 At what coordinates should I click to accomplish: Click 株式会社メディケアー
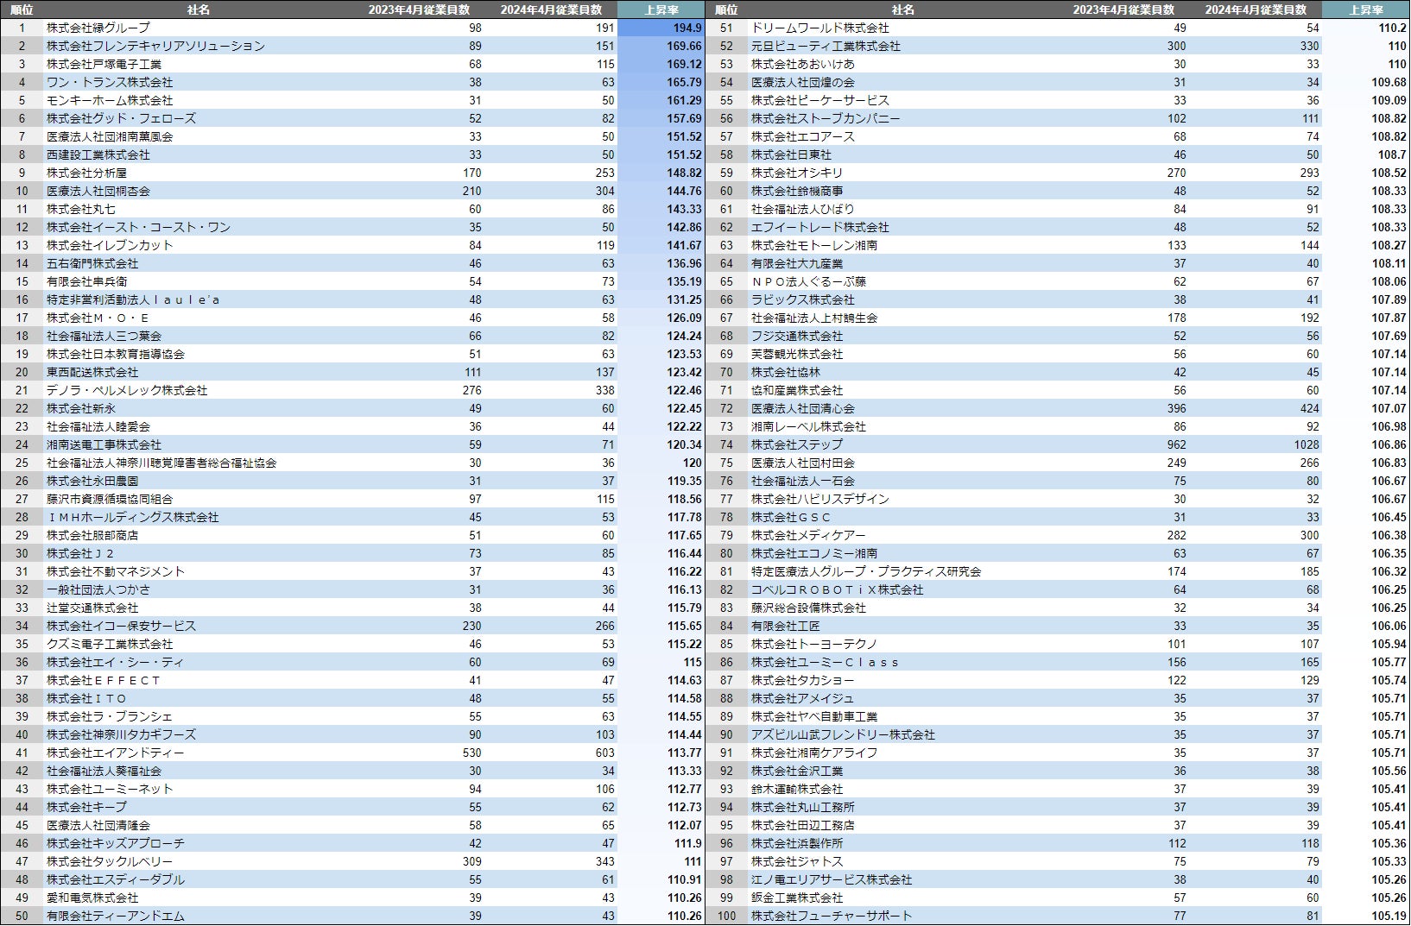[x=808, y=535]
